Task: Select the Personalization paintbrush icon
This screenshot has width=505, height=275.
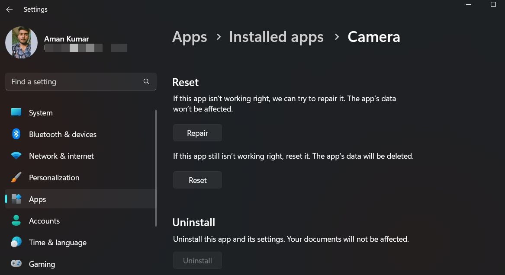Action: coord(16,177)
